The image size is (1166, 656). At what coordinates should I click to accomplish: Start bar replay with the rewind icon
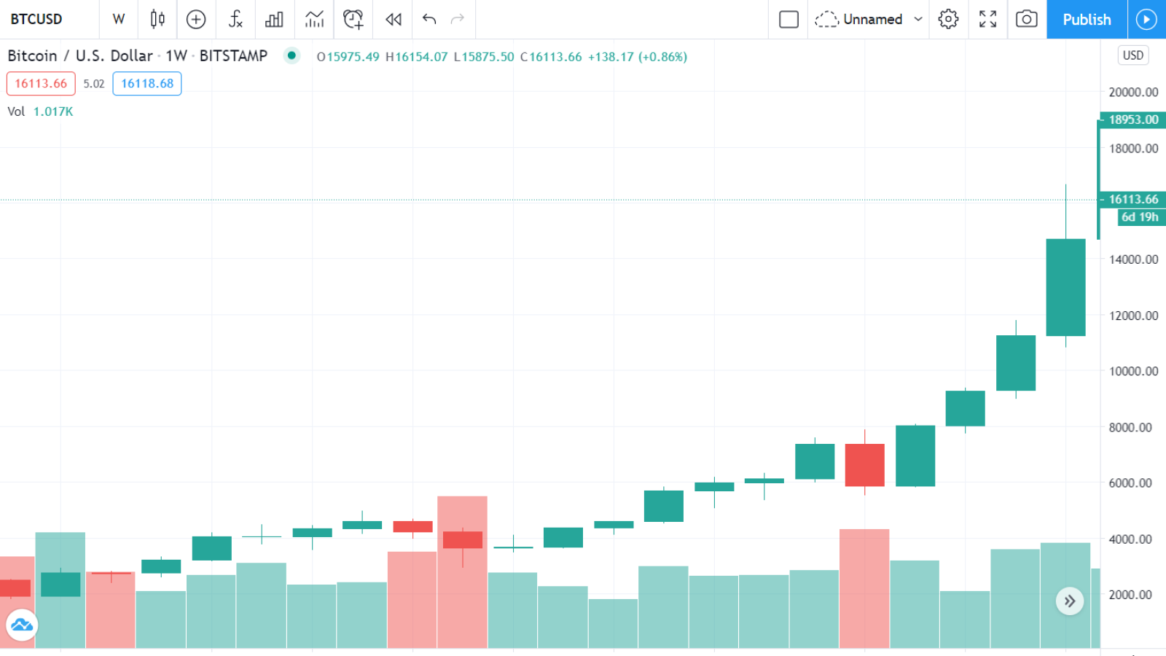coord(393,19)
